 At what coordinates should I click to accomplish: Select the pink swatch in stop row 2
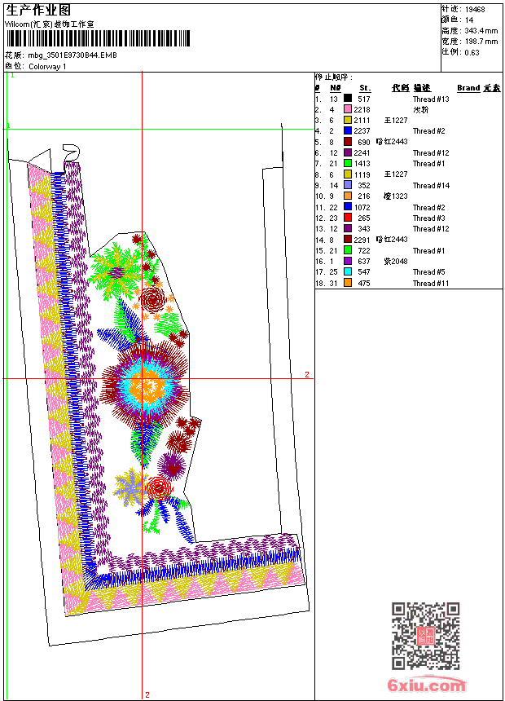347,109
